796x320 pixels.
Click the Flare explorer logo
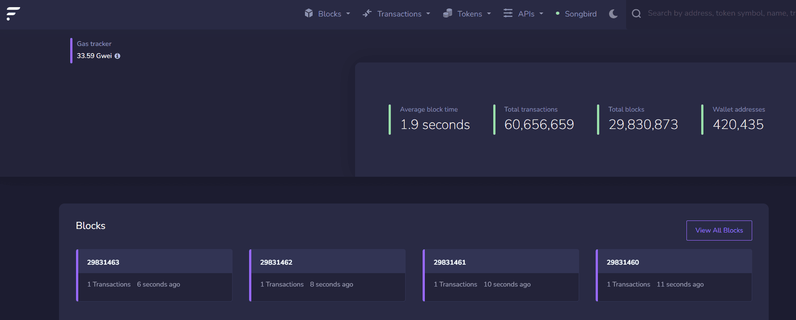(x=13, y=14)
